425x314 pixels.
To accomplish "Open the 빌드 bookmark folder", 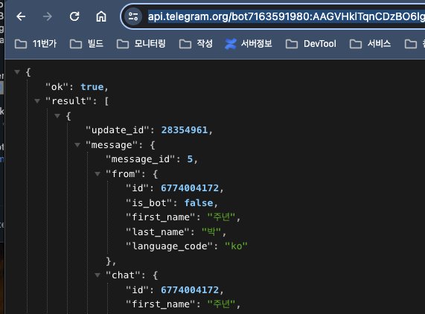I will 86,44.
